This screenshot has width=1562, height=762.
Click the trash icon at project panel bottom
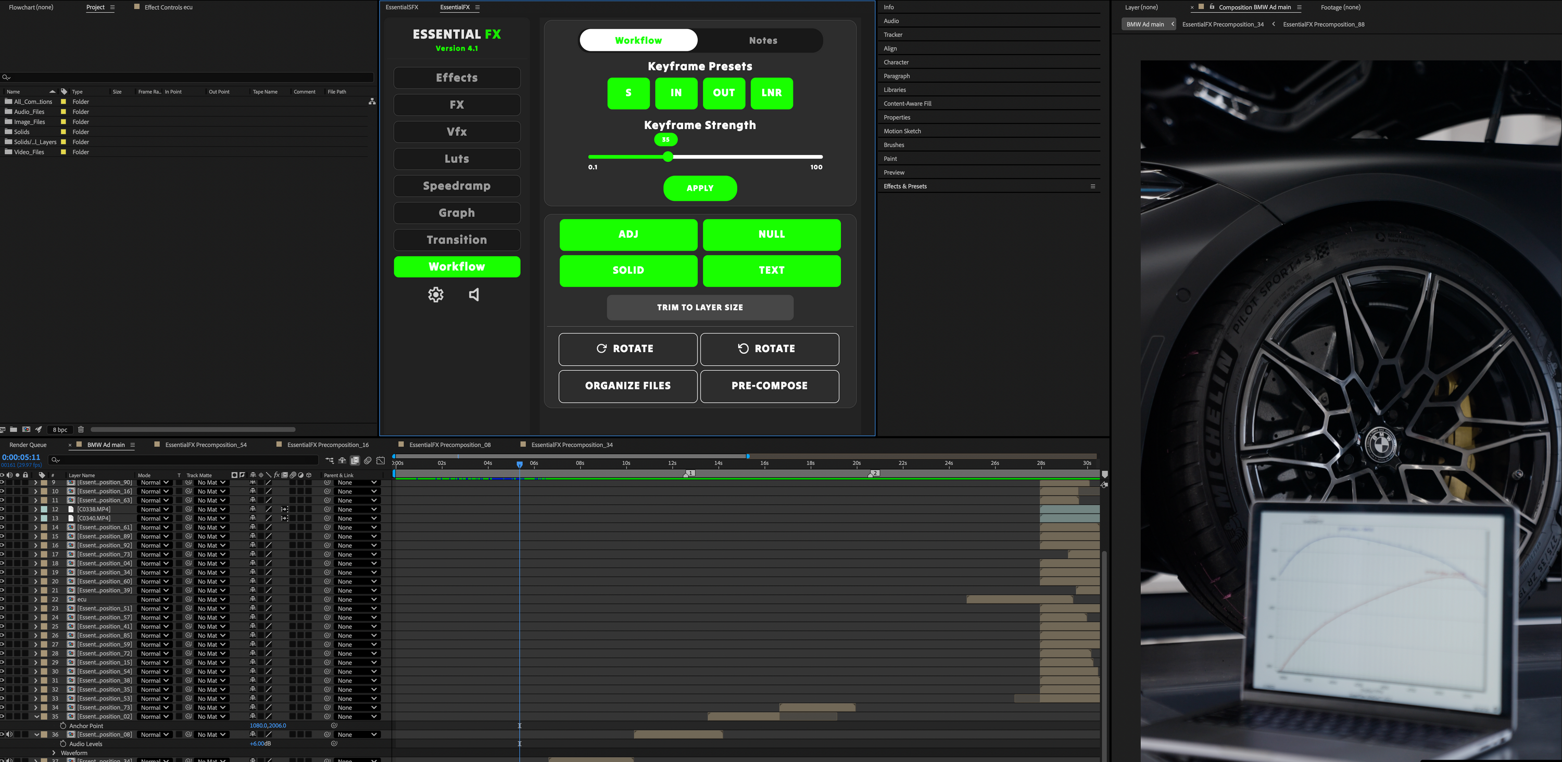click(81, 430)
